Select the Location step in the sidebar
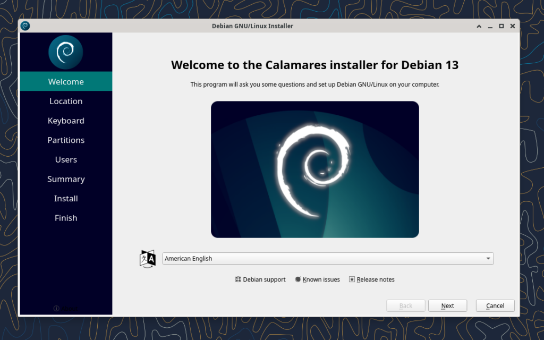This screenshot has height=340, width=544. point(66,101)
